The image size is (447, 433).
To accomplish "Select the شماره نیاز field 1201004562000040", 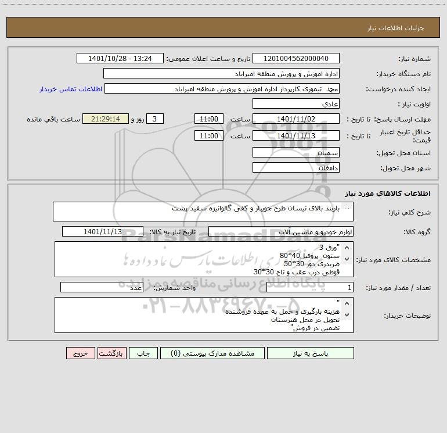I will tap(296, 58).
